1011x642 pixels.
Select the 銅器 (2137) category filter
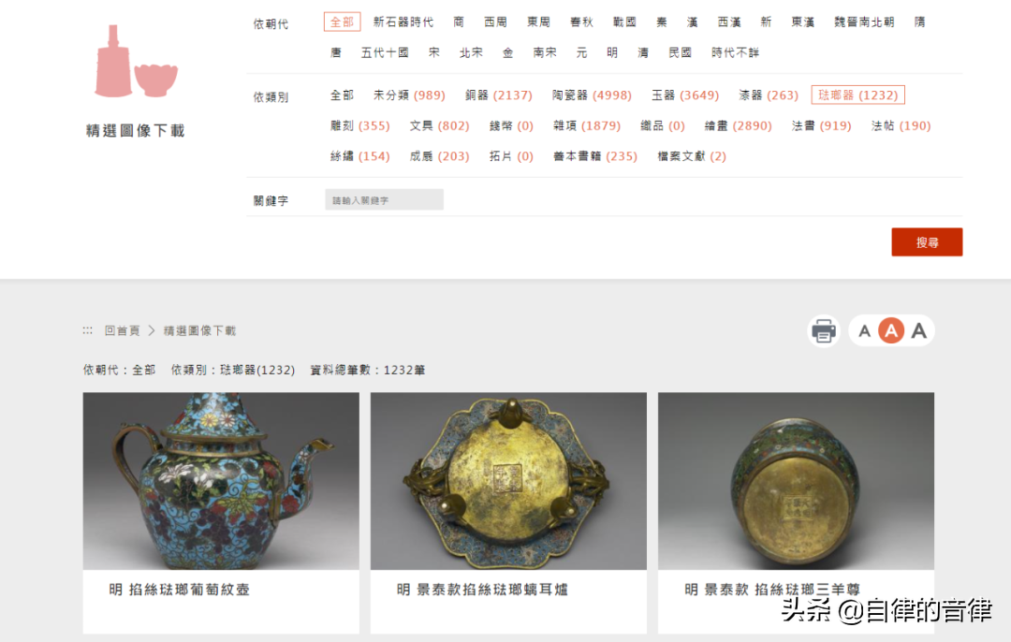498,95
